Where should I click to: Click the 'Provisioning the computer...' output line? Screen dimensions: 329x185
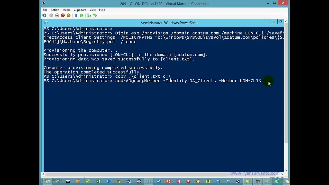80,50
